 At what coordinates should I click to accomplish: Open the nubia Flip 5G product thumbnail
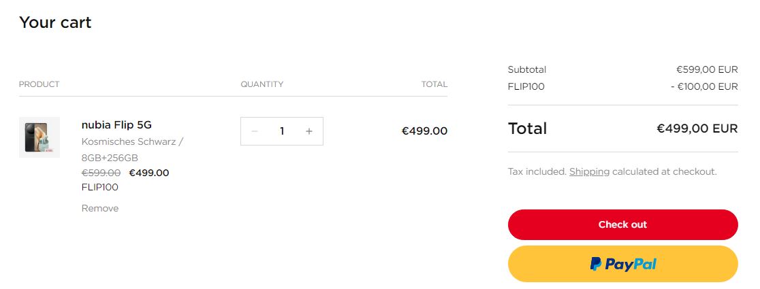point(39,137)
